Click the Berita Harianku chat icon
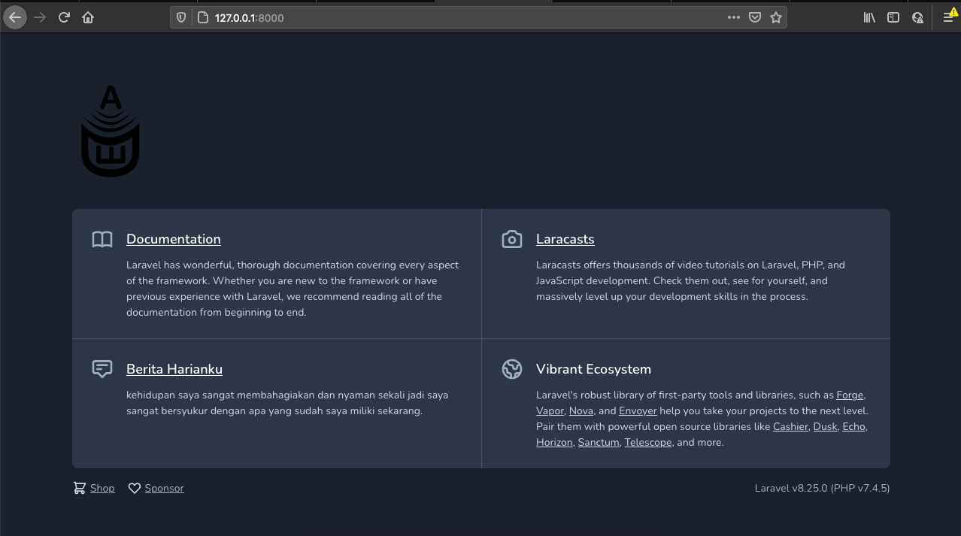Screen dimensions: 961x536 pyautogui.click(x=102, y=369)
